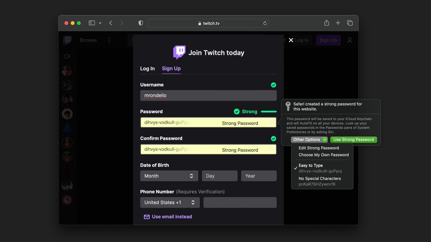The width and height of the screenshot is (431, 242).
Task: Open the three-dot more menu beside Browse
Action: point(109,40)
